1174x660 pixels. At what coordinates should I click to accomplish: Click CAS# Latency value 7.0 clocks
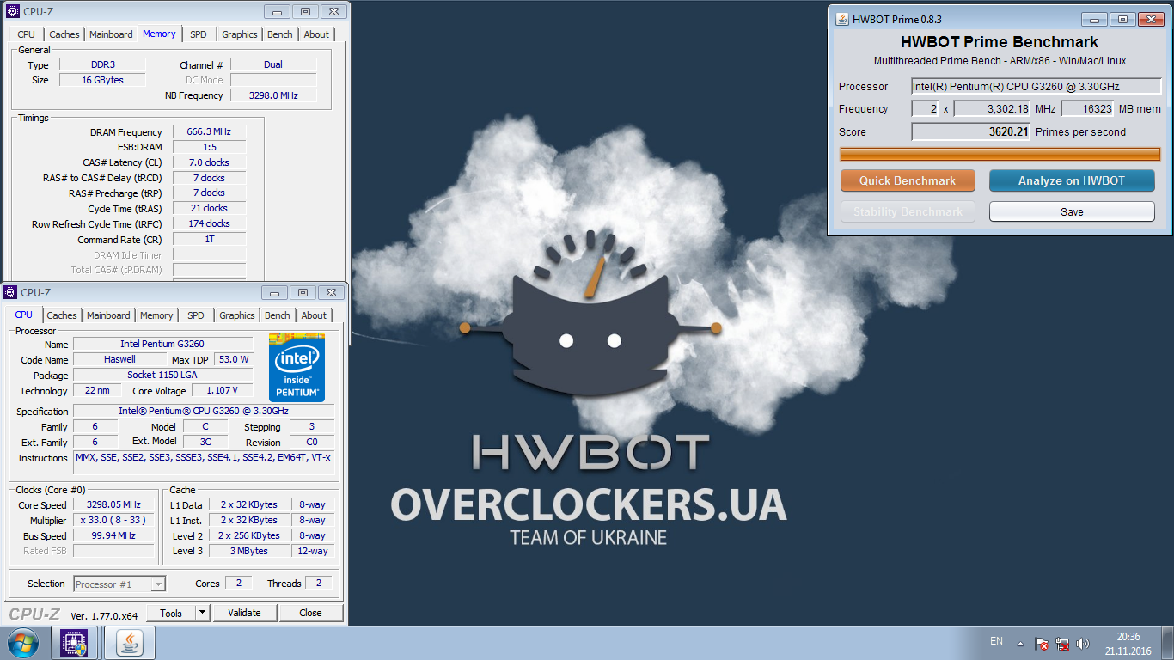209,162
